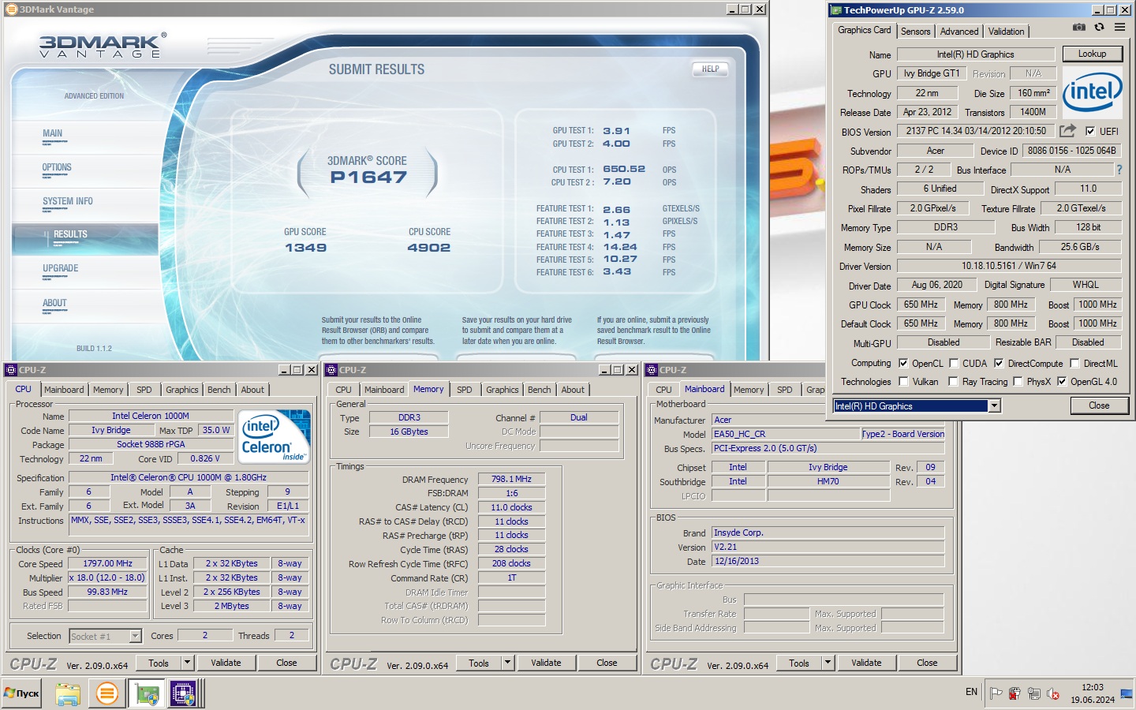The image size is (1136, 710).
Task: Click the Action Center flag tray icon
Action: pyautogui.click(x=996, y=693)
